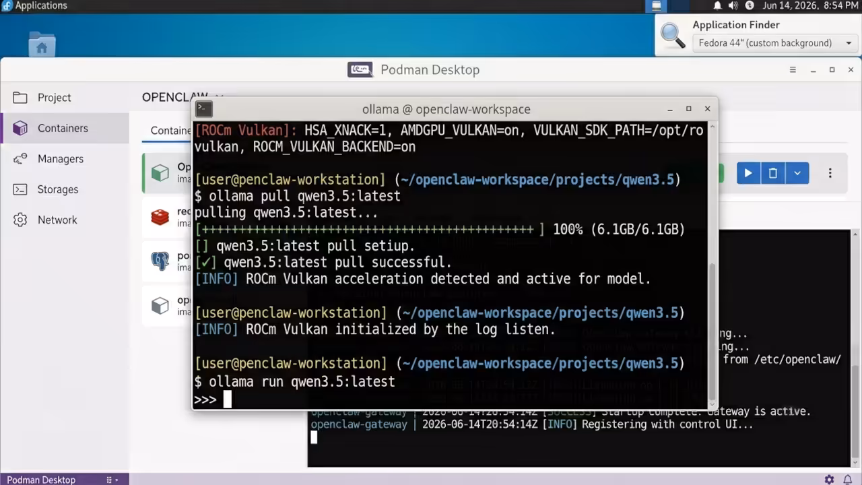Screen dimensions: 862x485
Task: Expand the blue chevron dropdown next to delete
Action: pyautogui.click(x=797, y=173)
